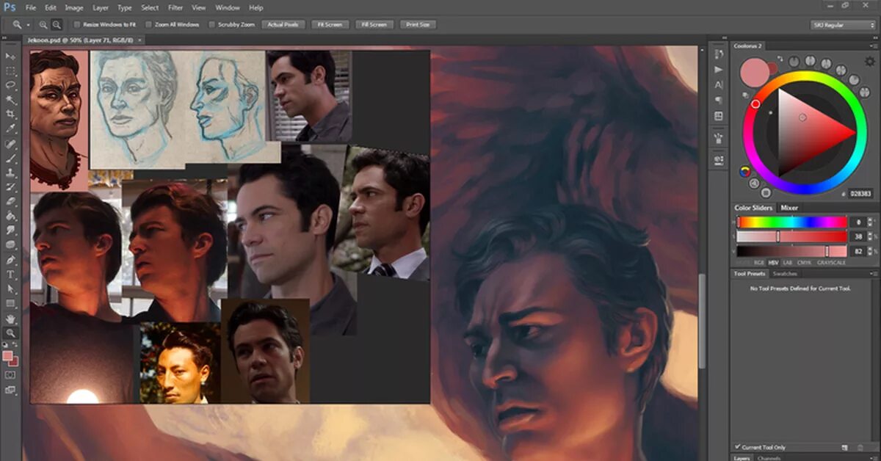Image resolution: width=881 pixels, height=461 pixels.
Task: Click the Actual Pixels button
Action: (283, 24)
